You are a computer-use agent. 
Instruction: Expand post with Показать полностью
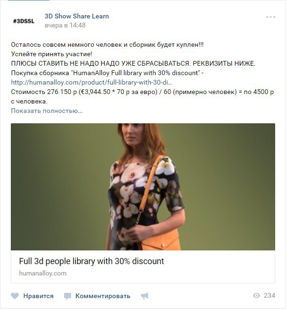point(47,111)
